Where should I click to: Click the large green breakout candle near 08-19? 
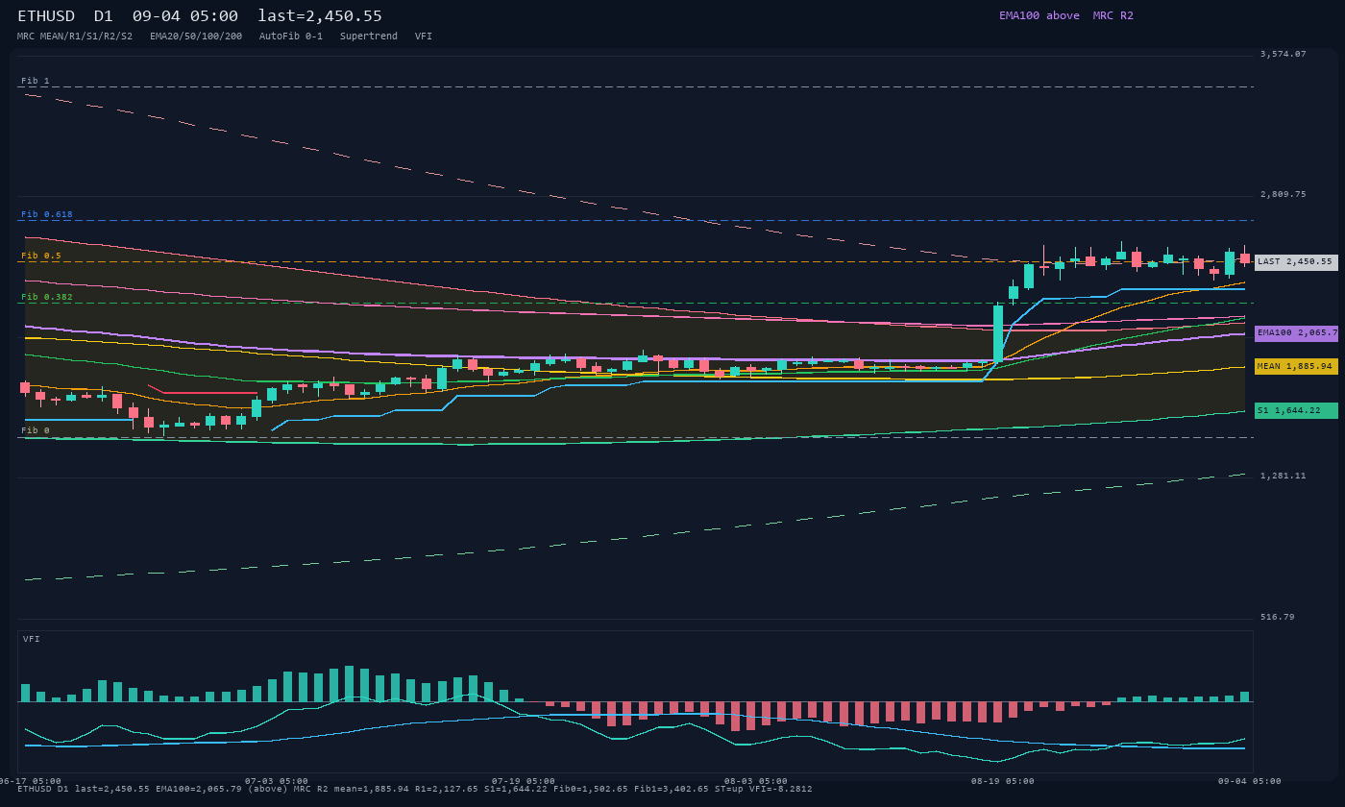tap(998, 334)
